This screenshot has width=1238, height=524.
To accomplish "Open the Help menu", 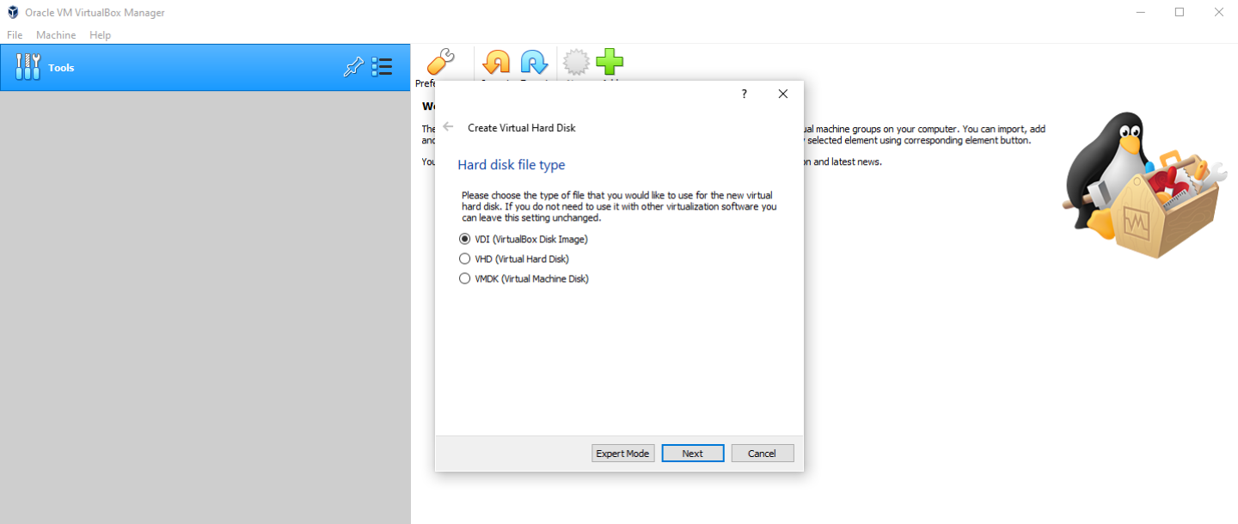I will (x=101, y=35).
